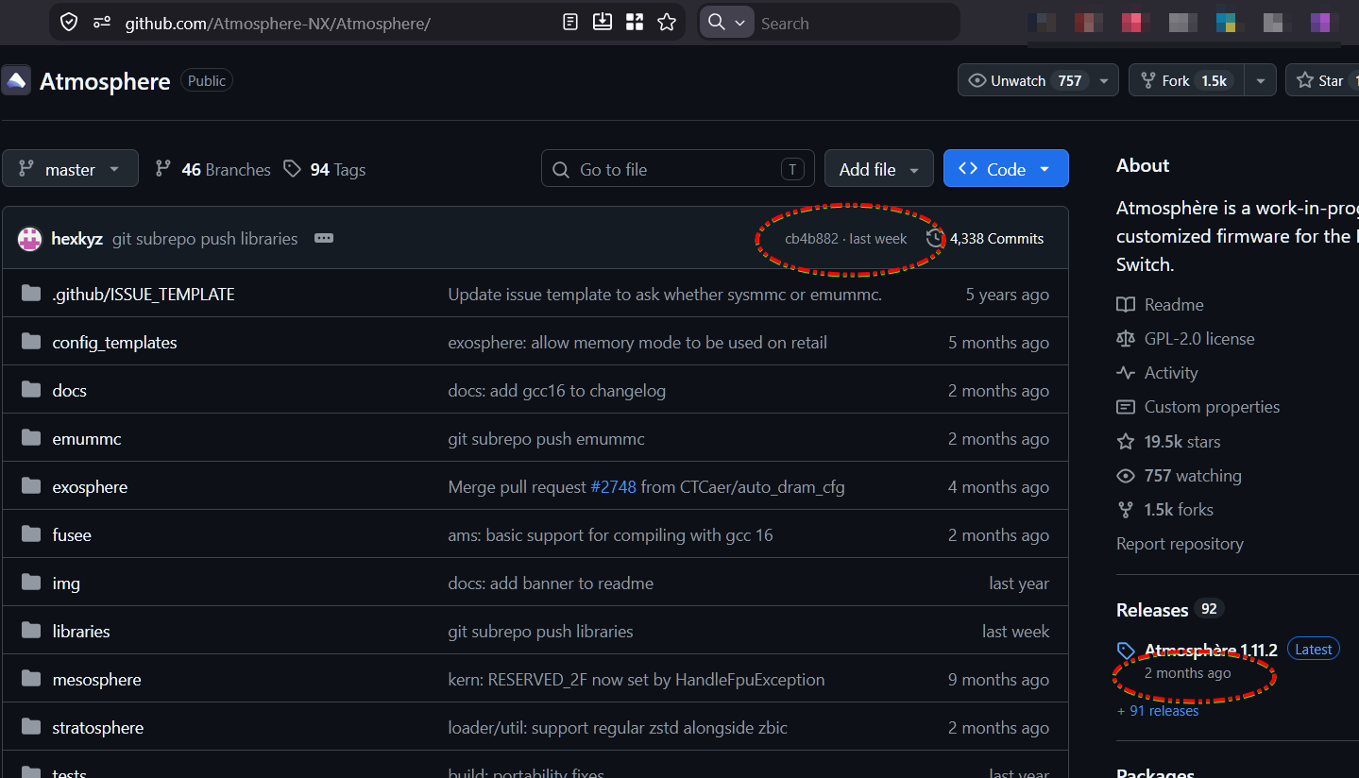Open the fusee folder name

[x=72, y=535]
